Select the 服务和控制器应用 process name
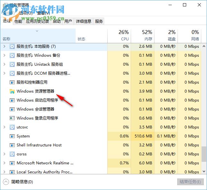The height and width of the screenshot is (190, 207). pos(32,82)
